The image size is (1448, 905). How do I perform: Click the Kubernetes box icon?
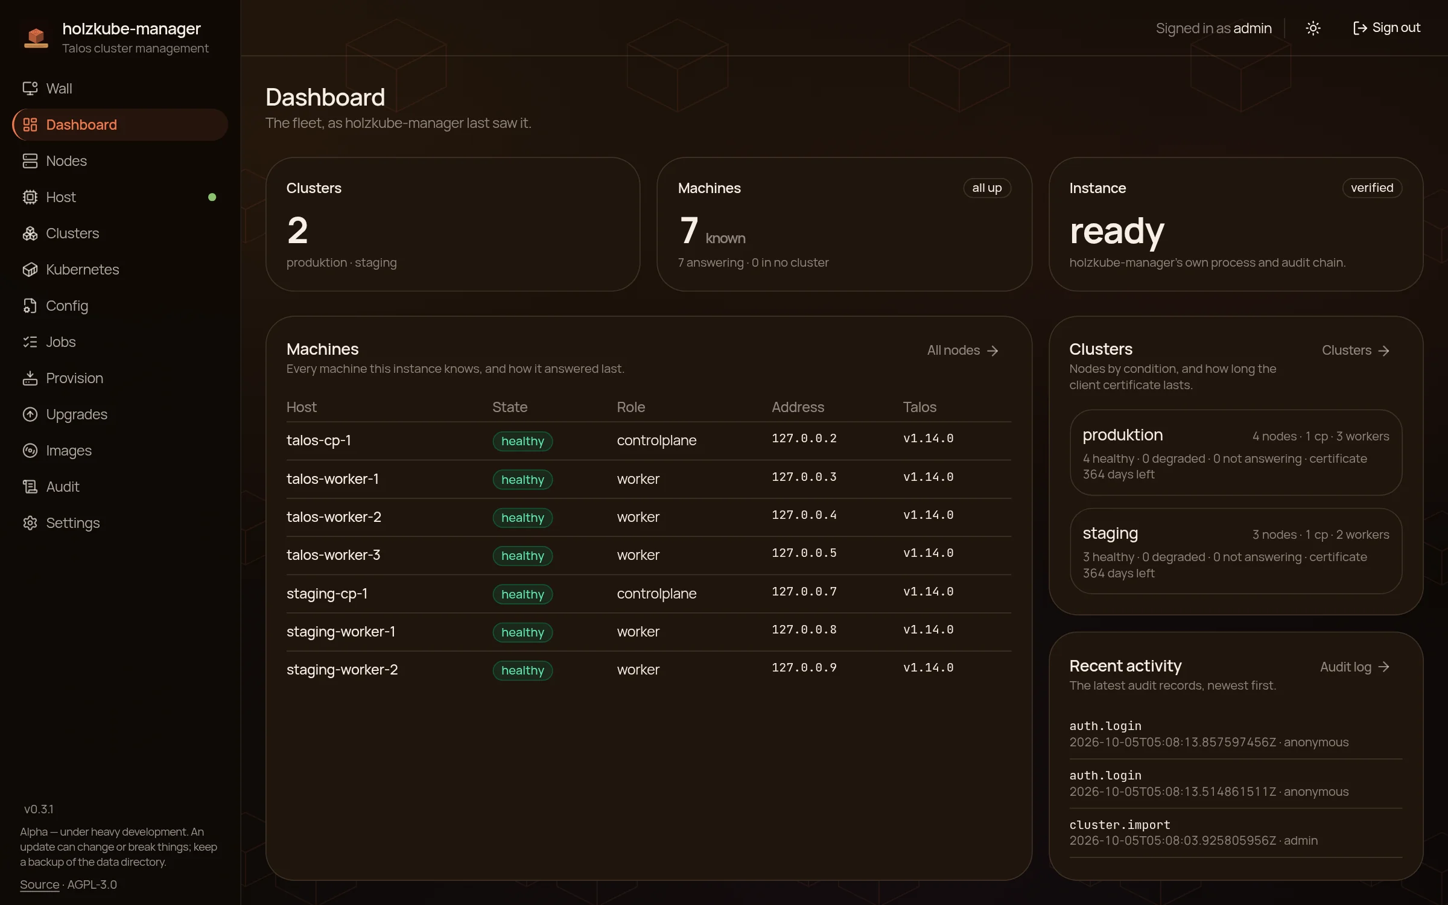pyautogui.click(x=30, y=270)
